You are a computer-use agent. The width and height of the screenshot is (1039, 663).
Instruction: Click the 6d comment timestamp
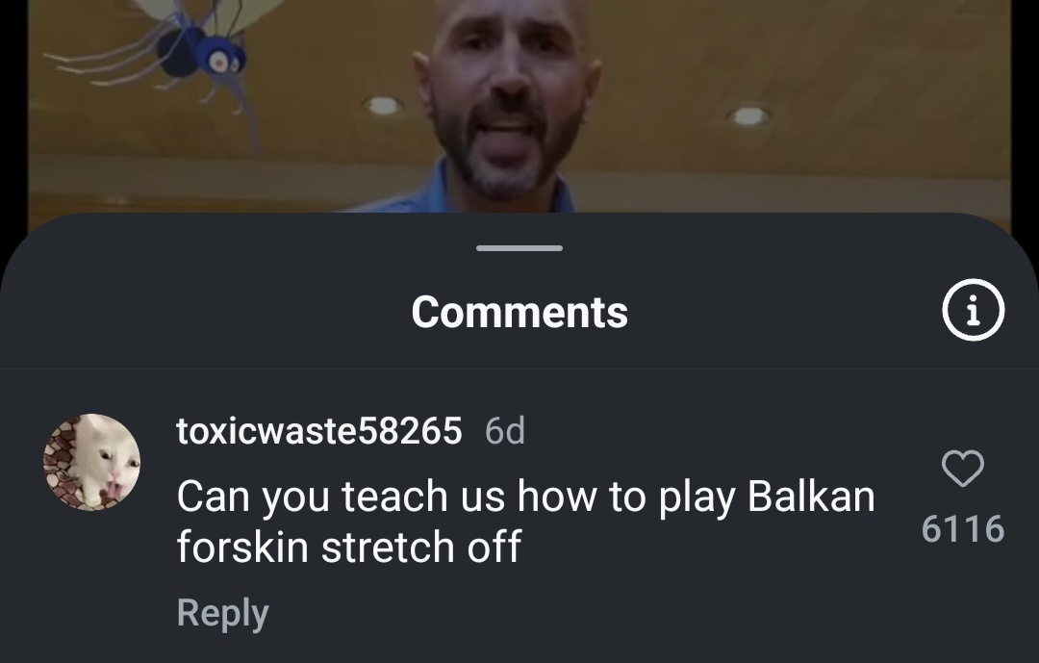tap(505, 431)
